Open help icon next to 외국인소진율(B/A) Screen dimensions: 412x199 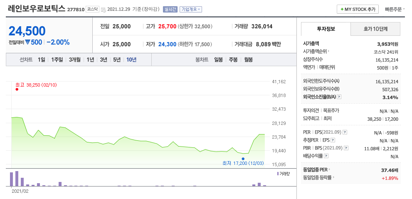click(339, 97)
